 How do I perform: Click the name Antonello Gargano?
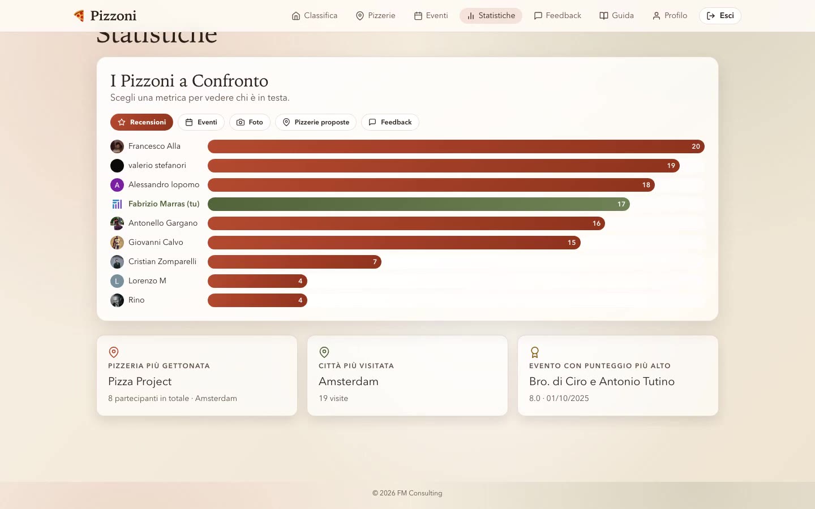[163, 223]
